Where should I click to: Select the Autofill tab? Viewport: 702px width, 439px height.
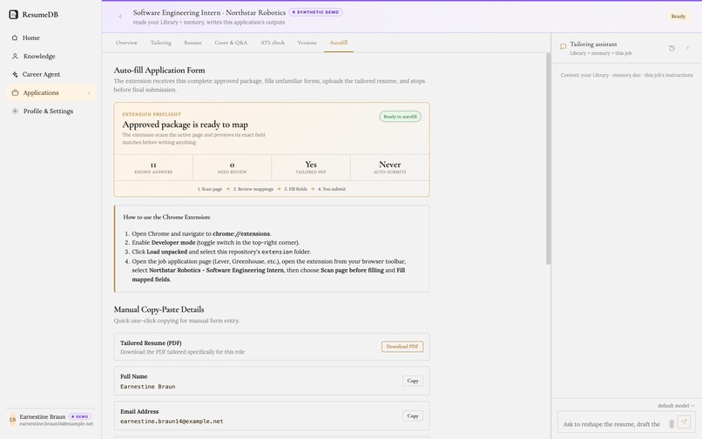coord(339,43)
